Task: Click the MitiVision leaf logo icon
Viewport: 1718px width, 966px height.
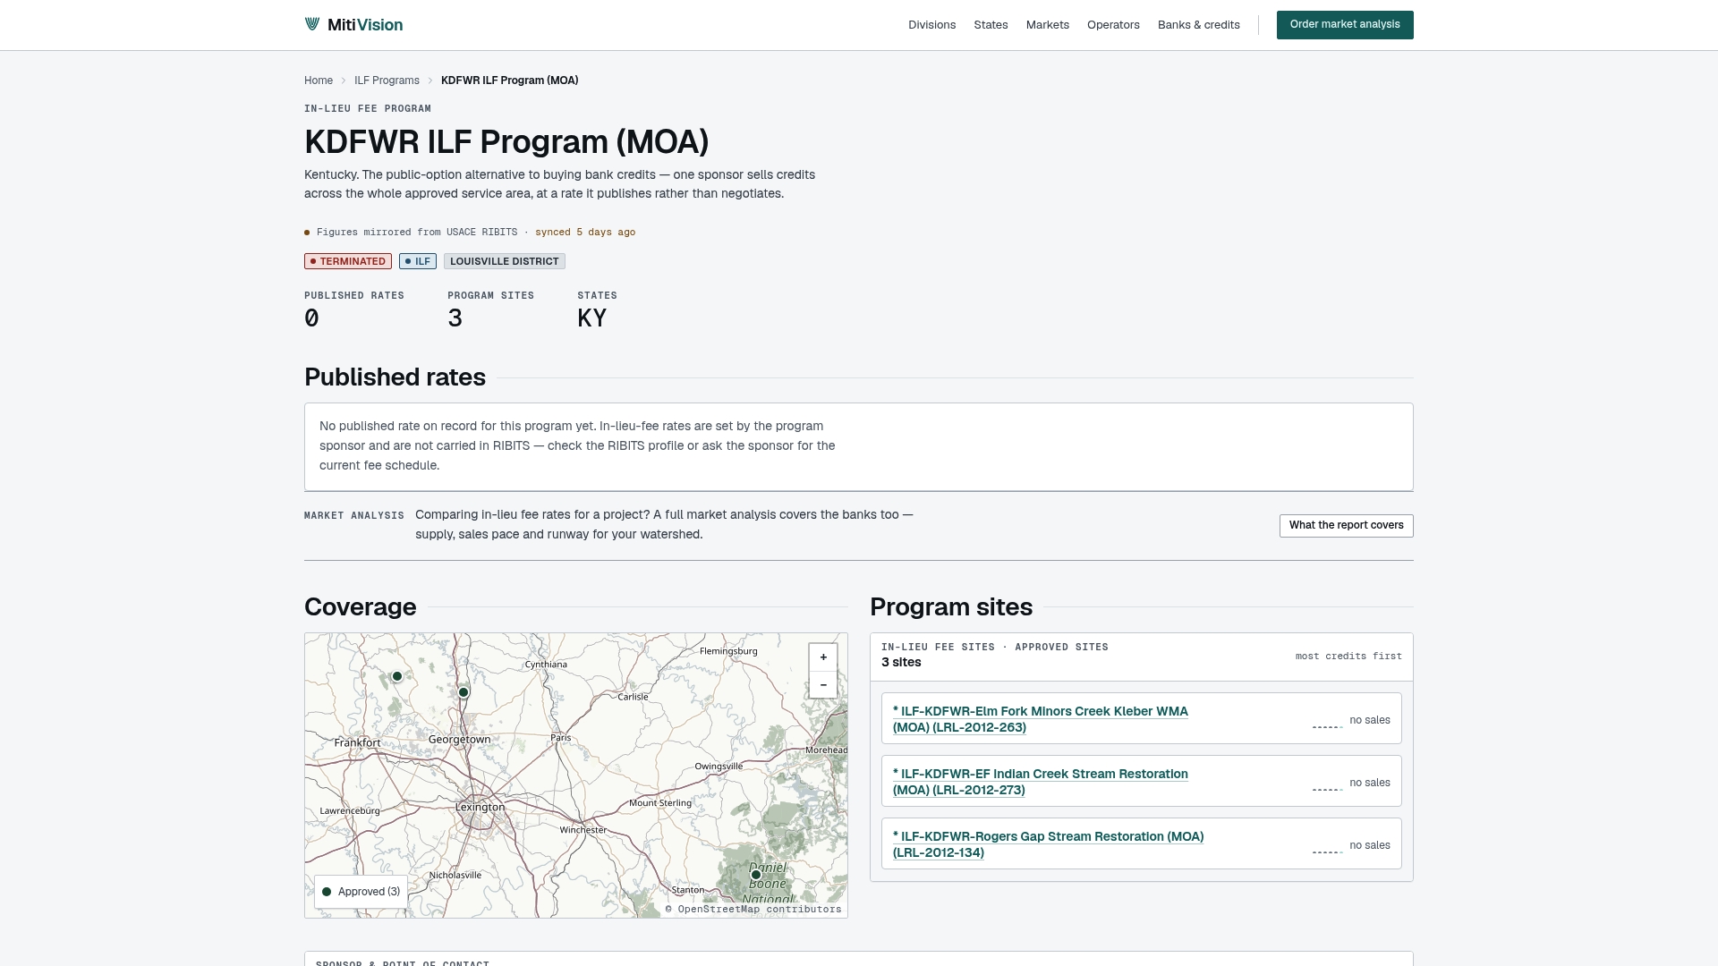Action: 312,24
